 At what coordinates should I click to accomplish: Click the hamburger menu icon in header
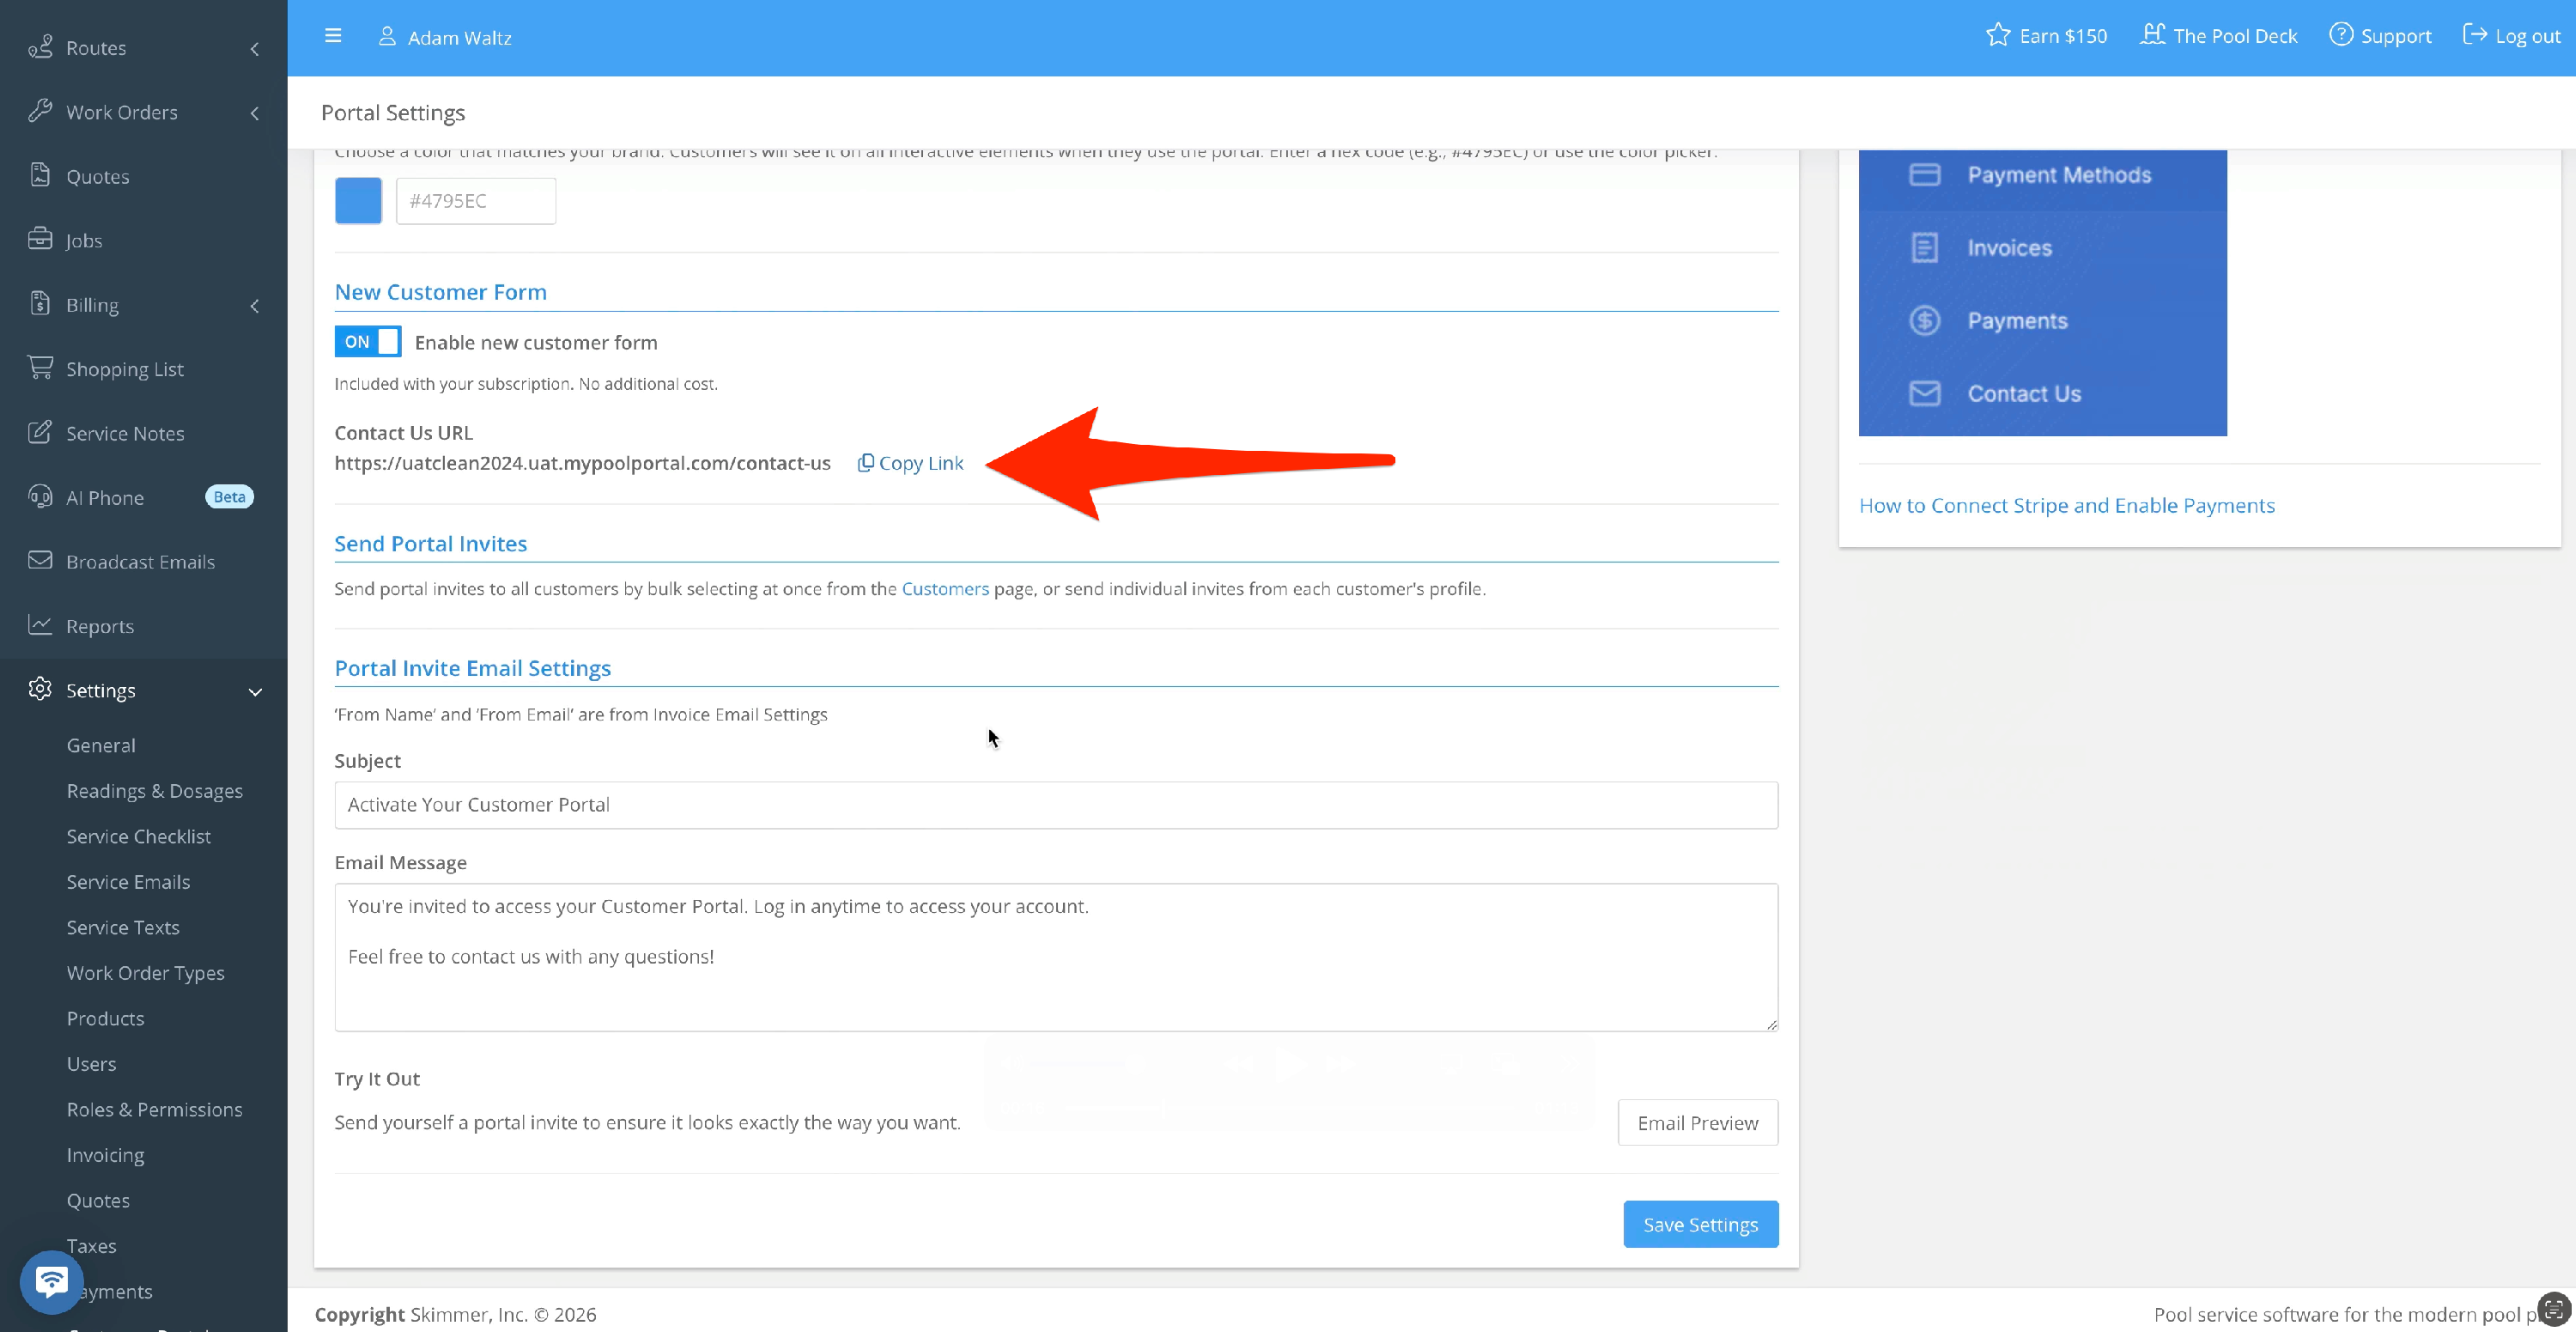tap(333, 36)
